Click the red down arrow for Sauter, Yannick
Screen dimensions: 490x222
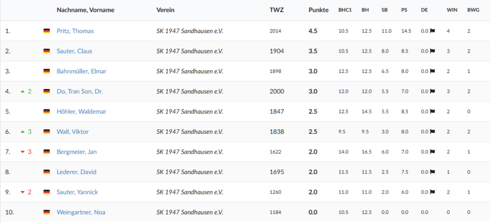coord(22,192)
